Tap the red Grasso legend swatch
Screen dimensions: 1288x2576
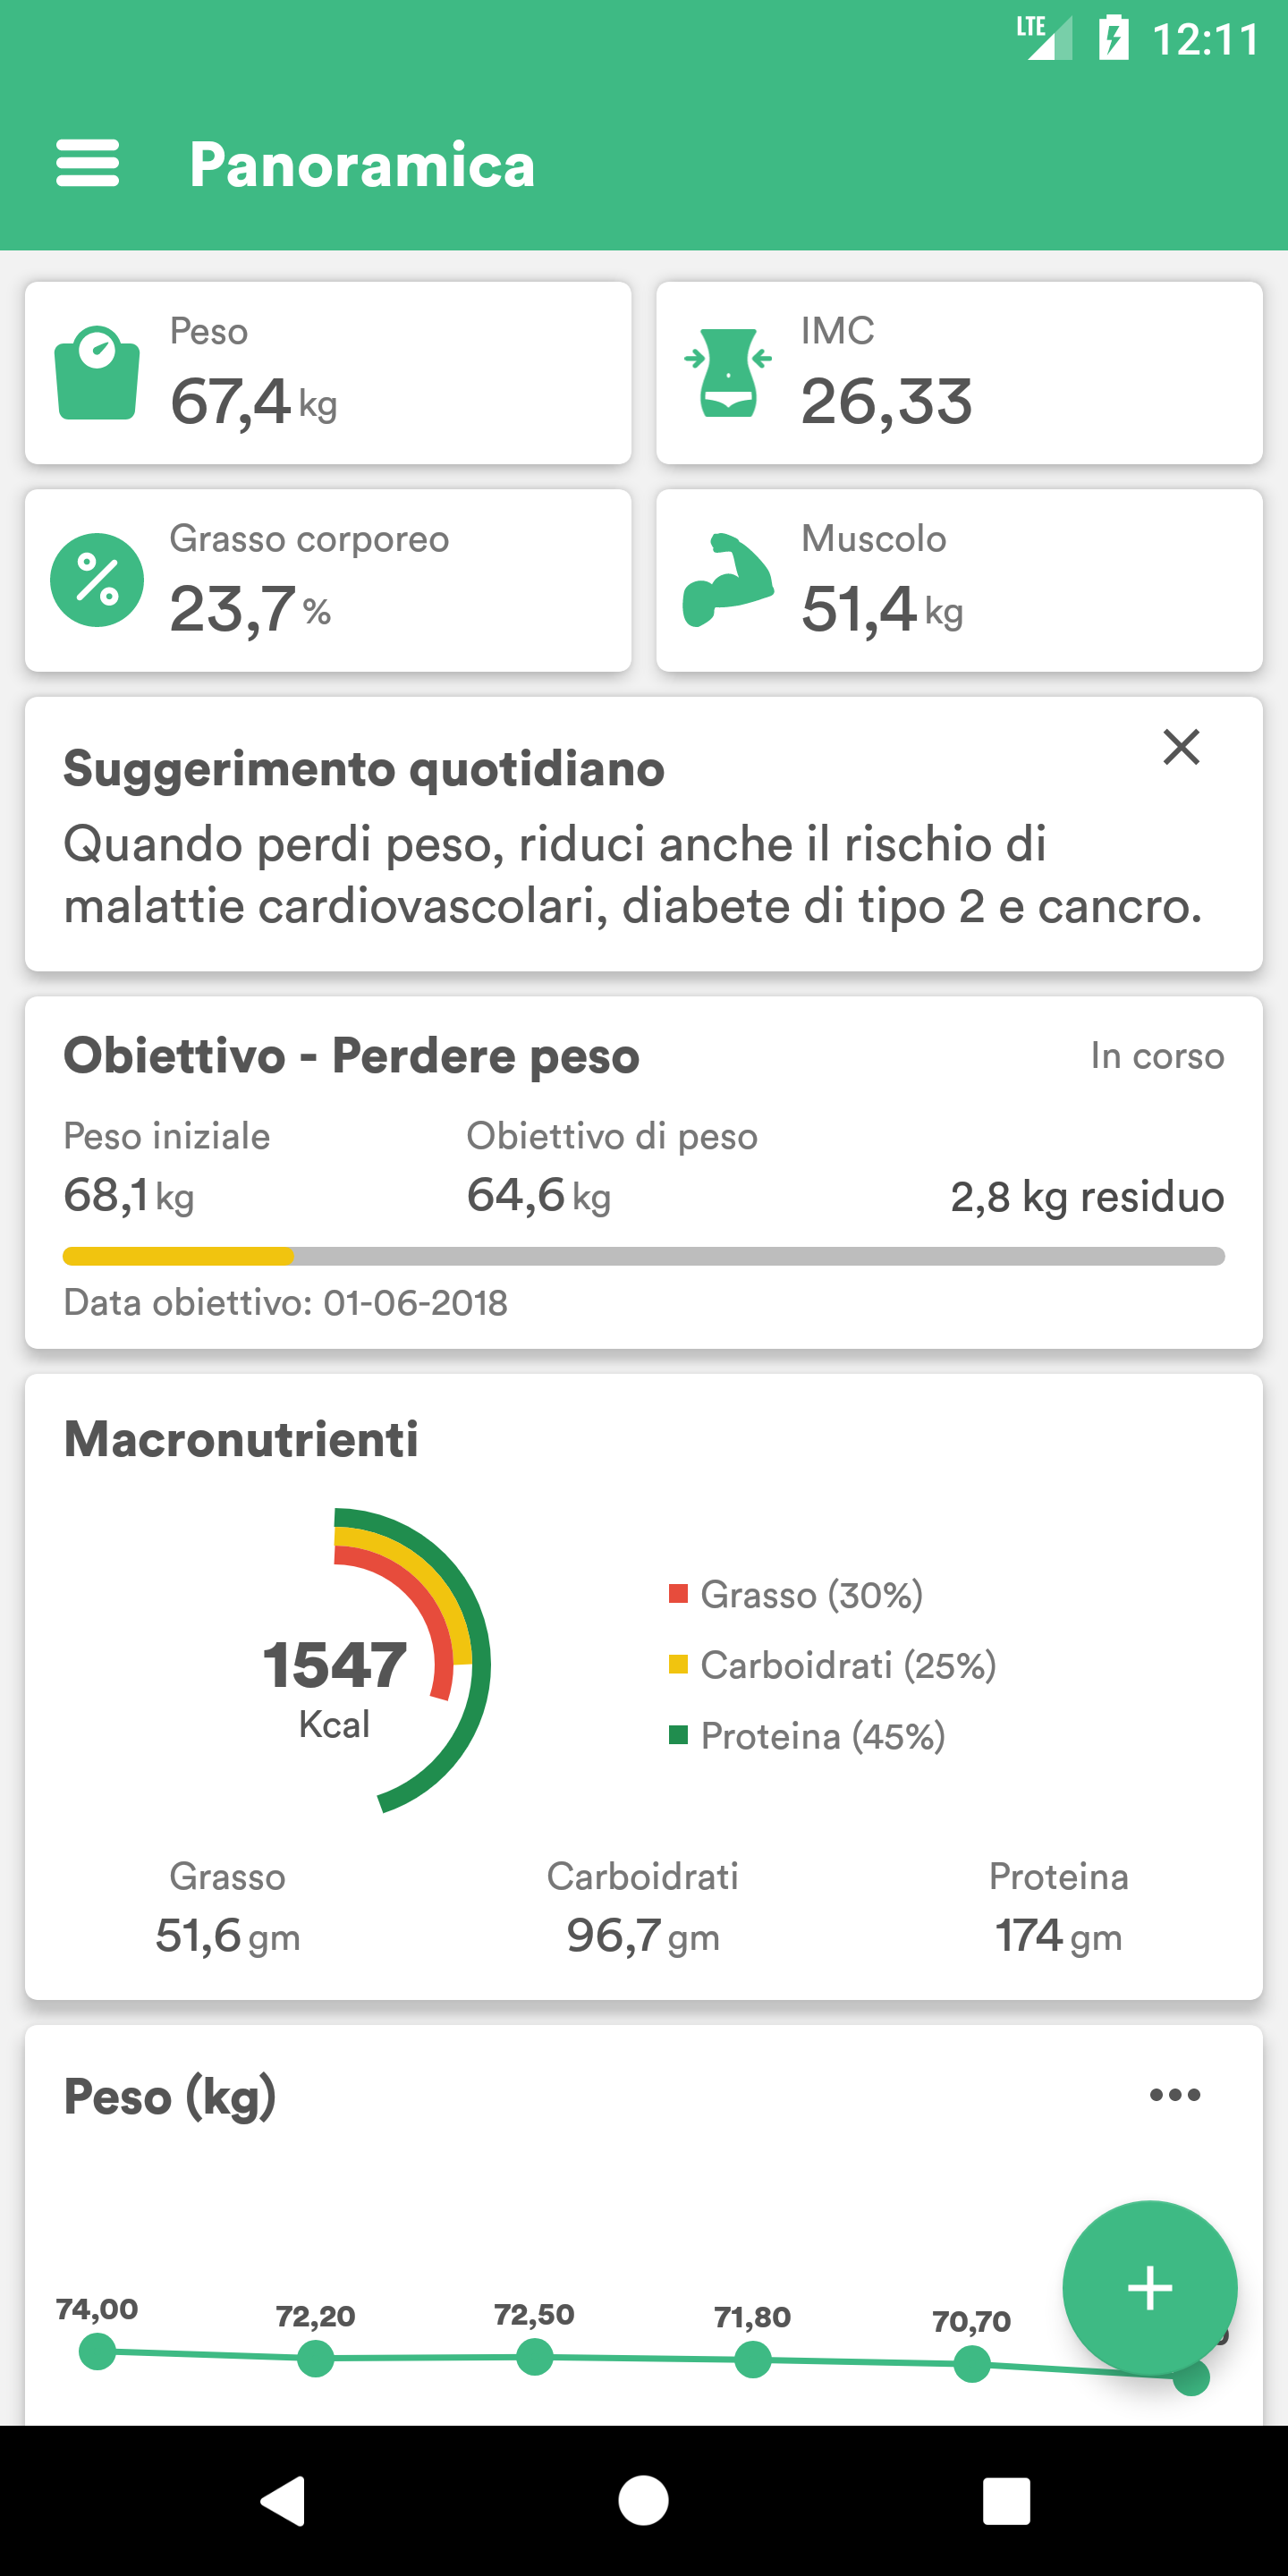tap(678, 1593)
